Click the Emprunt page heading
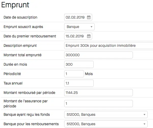The height and width of the screenshot is (128, 153). tap(15, 5)
